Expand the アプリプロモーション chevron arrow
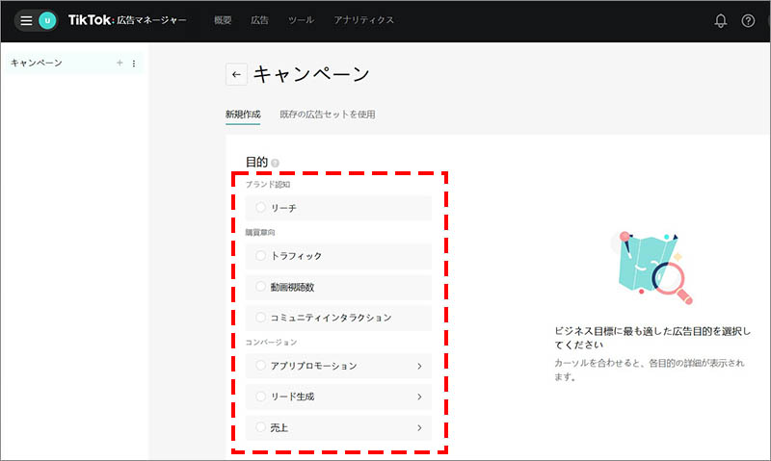Screen dimensions: 771x461 (419, 366)
